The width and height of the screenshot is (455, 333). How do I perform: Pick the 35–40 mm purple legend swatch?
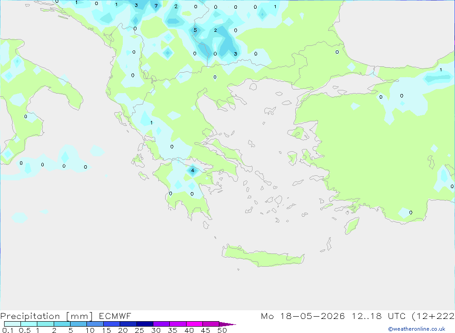coord(177,324)
